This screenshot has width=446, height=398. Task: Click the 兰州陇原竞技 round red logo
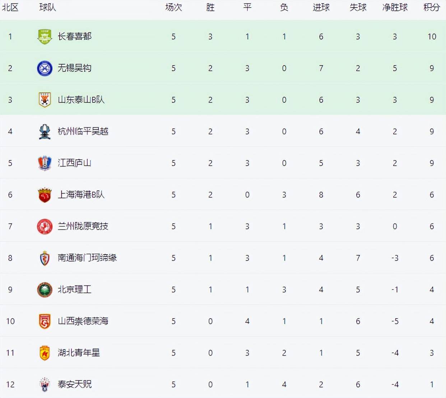click(x=45, y=226)
